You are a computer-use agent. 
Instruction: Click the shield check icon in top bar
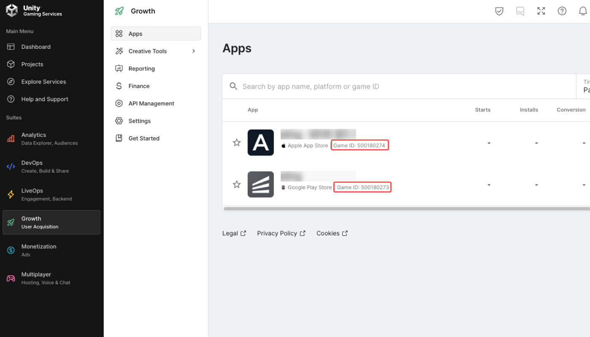point(499,11)
